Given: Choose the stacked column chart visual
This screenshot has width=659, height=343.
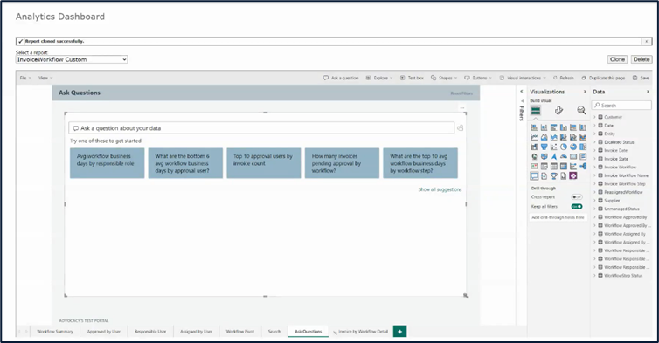Looking at the screenshot, I should [x=544, y=127].
